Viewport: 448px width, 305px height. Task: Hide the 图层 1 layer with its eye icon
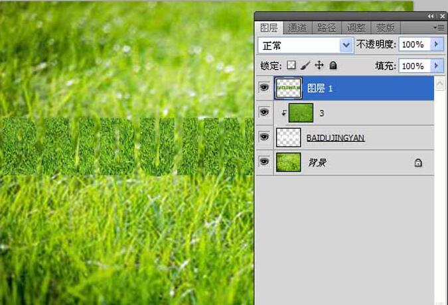264,88
